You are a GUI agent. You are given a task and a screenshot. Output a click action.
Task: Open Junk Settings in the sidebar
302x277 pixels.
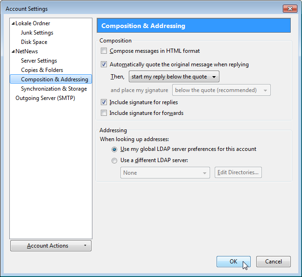(37, 33)
